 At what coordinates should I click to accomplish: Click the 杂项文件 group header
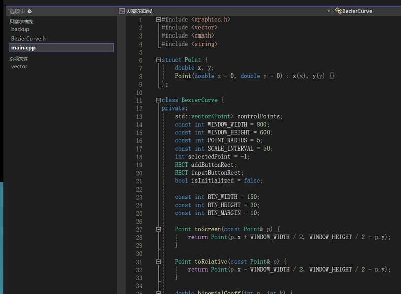point(19,59)
